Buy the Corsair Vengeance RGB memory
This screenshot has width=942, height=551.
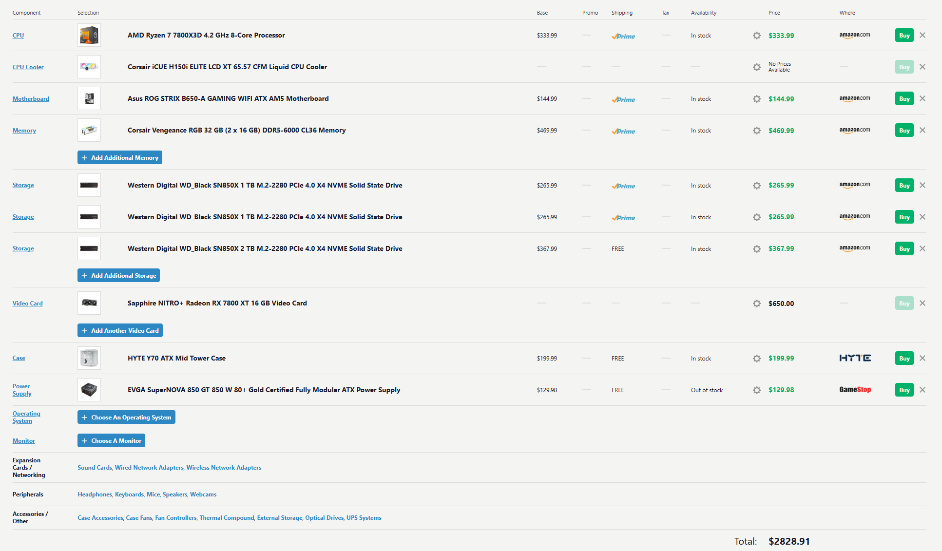(904, 131)
